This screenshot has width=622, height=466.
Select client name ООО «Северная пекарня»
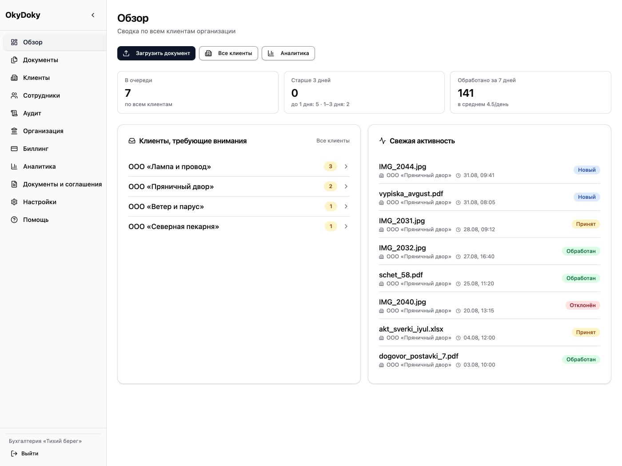point(174,226)
